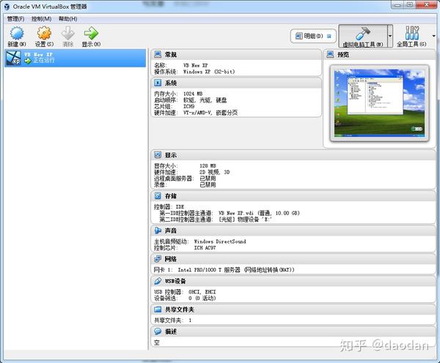Click the Windows DirectSound audio driver text
Screen dimensions: 440x363
coord(220,242)
